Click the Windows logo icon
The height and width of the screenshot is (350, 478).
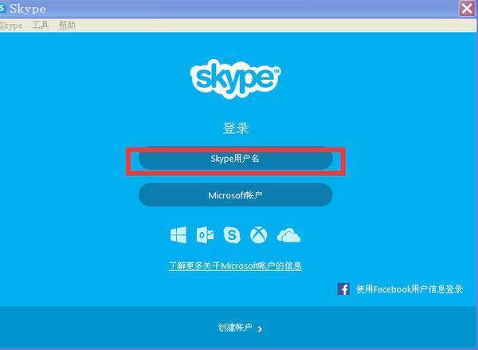tap(178, 234)
